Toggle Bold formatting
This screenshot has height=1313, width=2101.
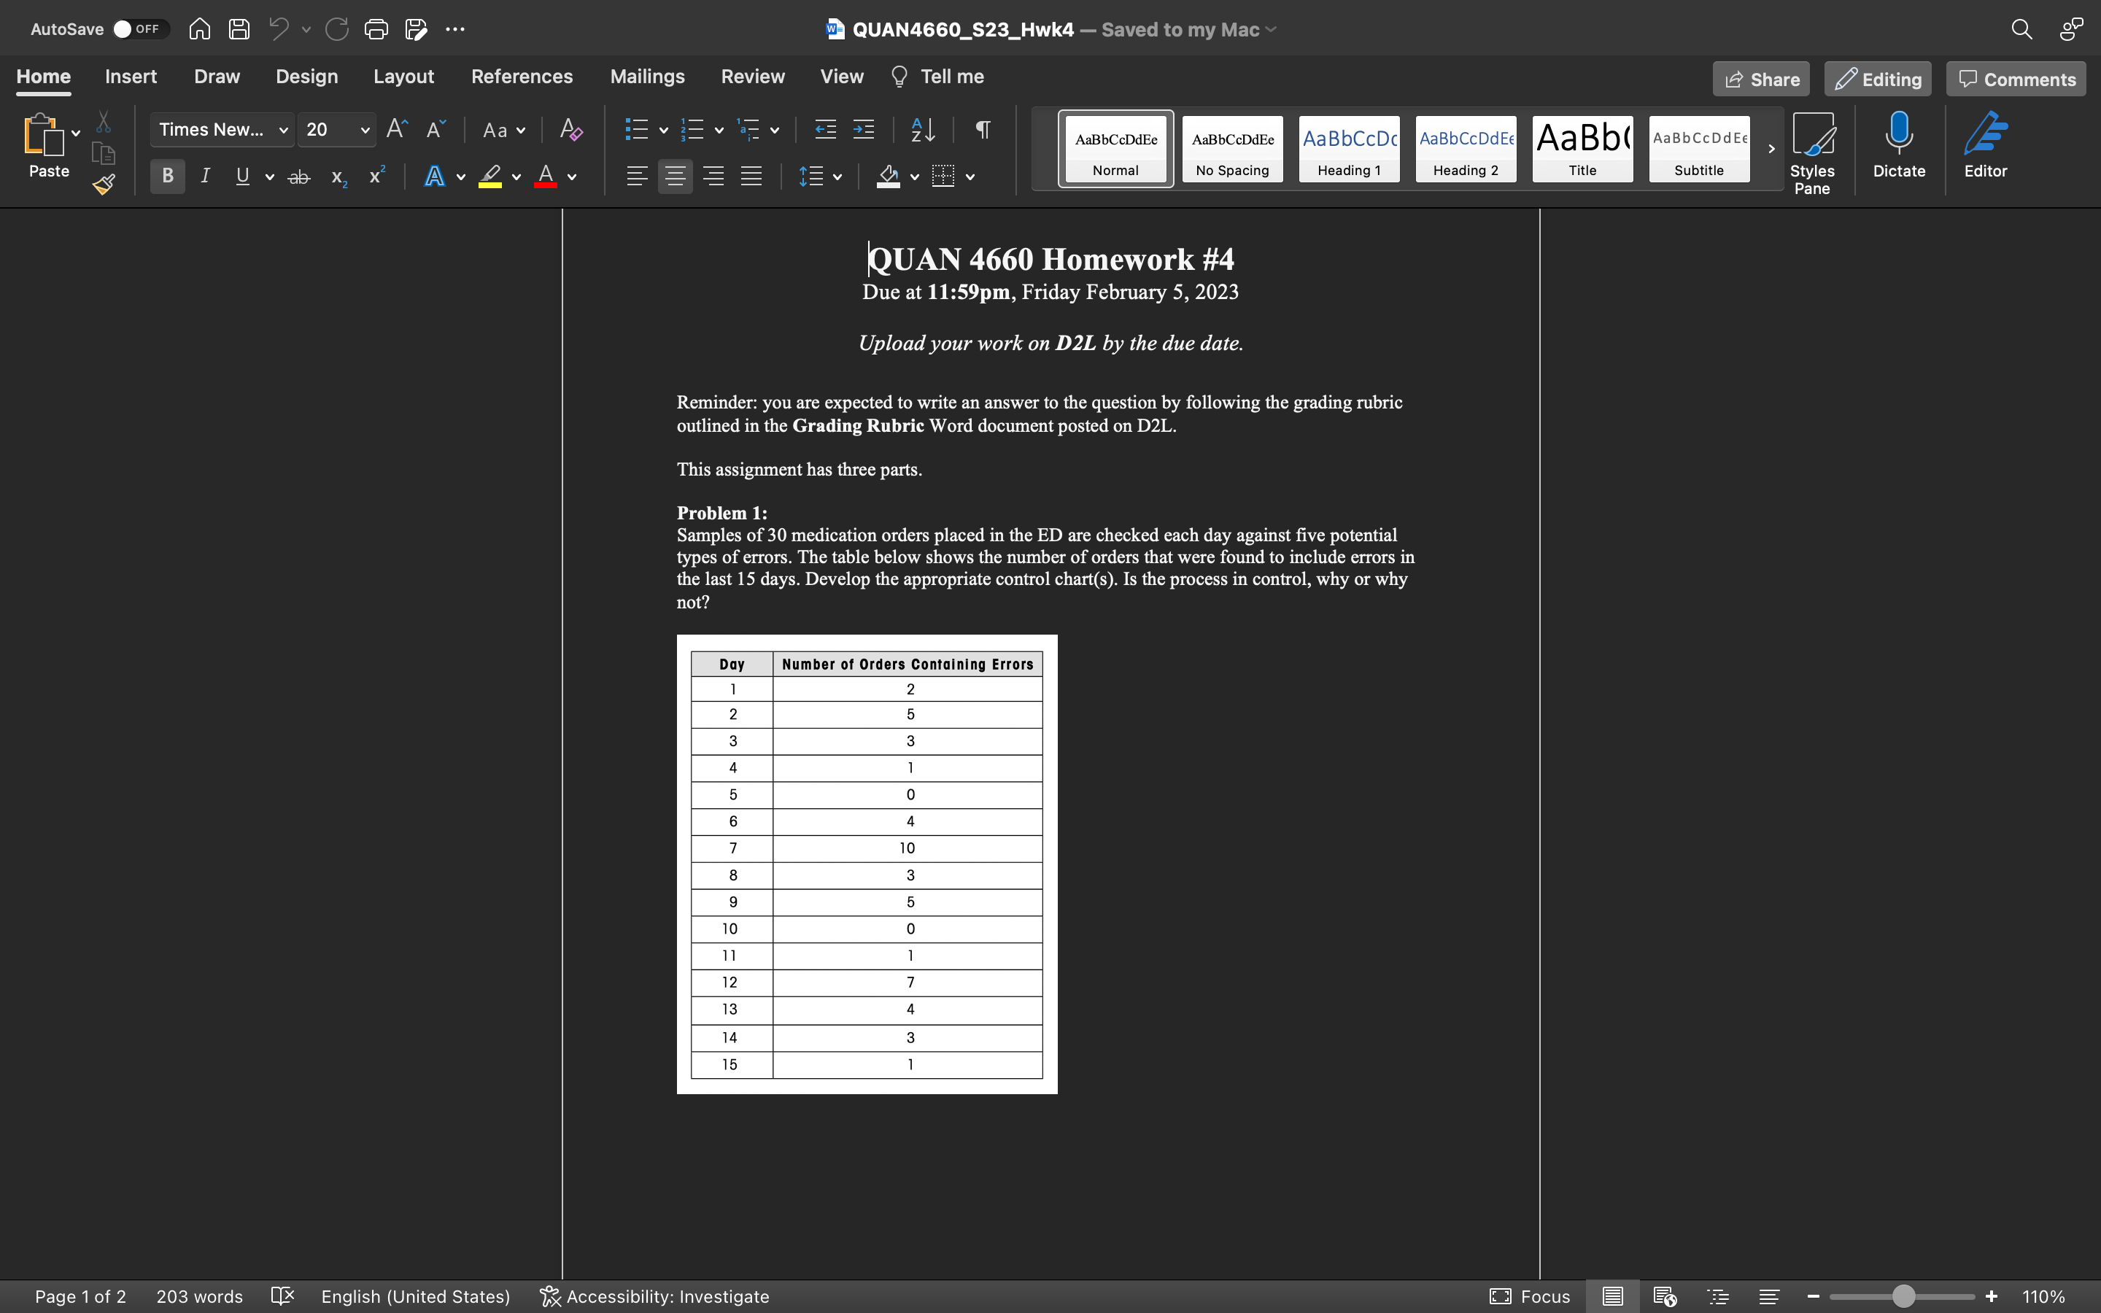(x=168, y=177)
